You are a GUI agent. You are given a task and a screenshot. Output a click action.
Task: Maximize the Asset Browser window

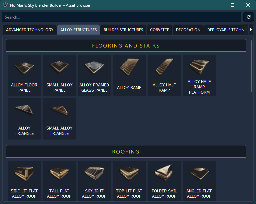coord(233,5)
